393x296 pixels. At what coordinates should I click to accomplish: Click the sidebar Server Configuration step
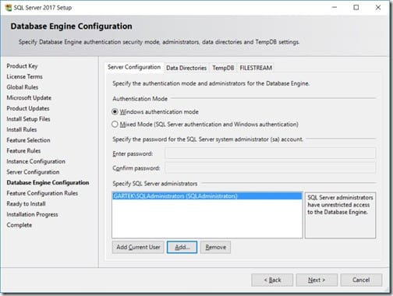click(33, 172)
